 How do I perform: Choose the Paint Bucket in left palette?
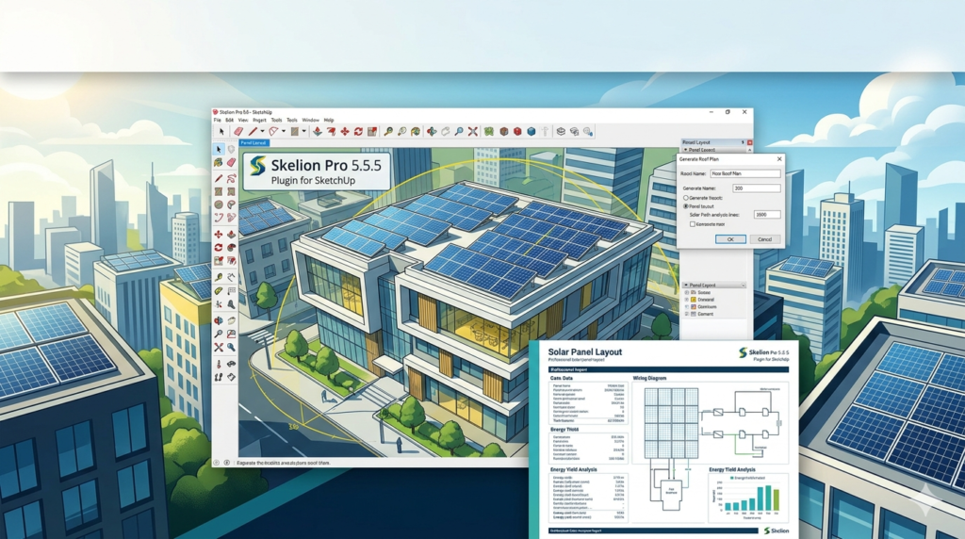pyautogui.click(x=218, y=162)
